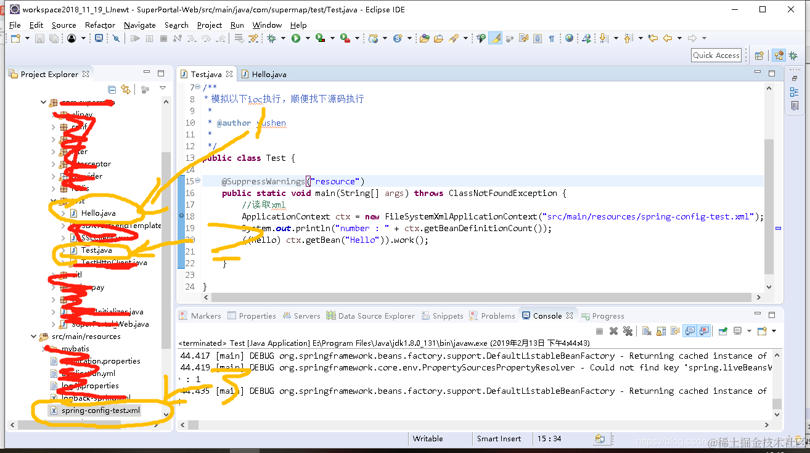Viewport: 810px width, 453px height.
Task: Expand the Hello.java tree node
Action: click(63, 213)
